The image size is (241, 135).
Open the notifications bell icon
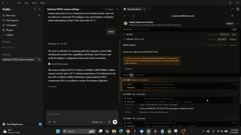(39, 9)
